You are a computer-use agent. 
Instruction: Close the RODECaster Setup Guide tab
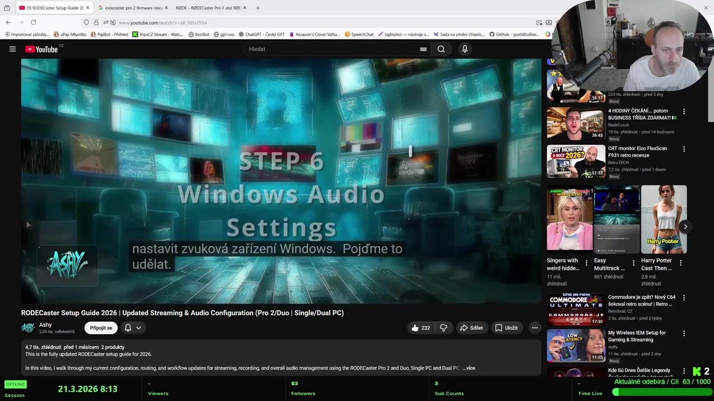pos(88,8)
